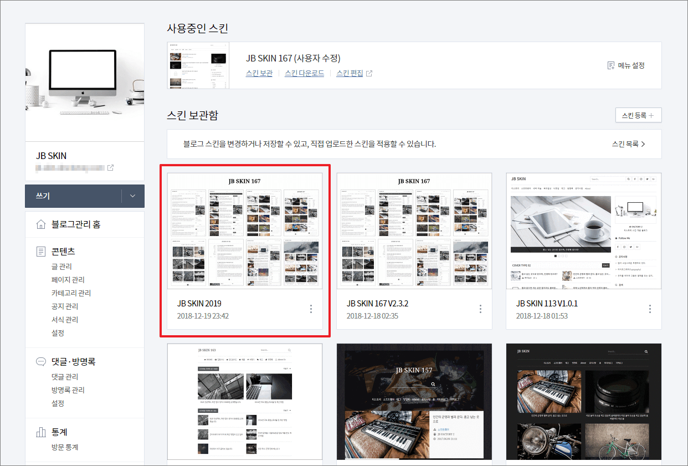The height and width of the screenshot is (466, 688).
Task: Click the 스킨 보관 link
Action: 259,73
